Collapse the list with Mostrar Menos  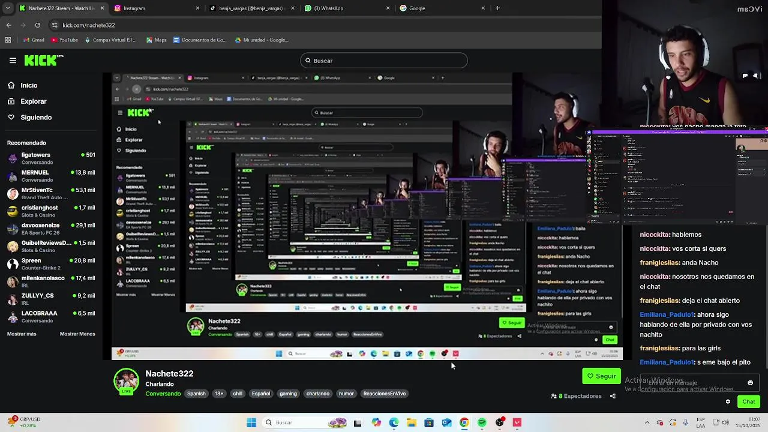coord(77,334)
